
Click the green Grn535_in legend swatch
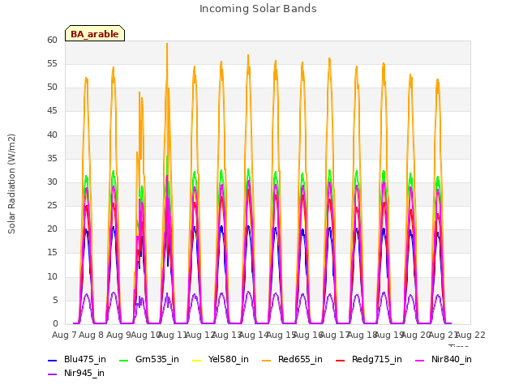123,360
